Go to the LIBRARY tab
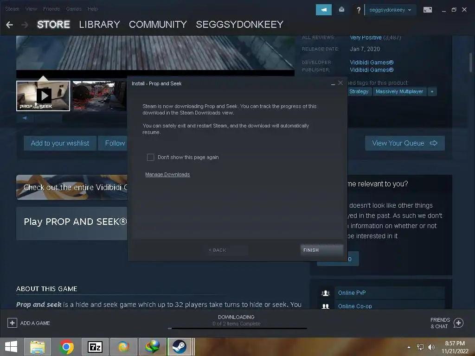The width and height of the screenshot is (475, 356). 100,25
